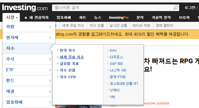Open the 영국 FTSE index link
Screen dimensions: 199x108
(x=118, y=77)
